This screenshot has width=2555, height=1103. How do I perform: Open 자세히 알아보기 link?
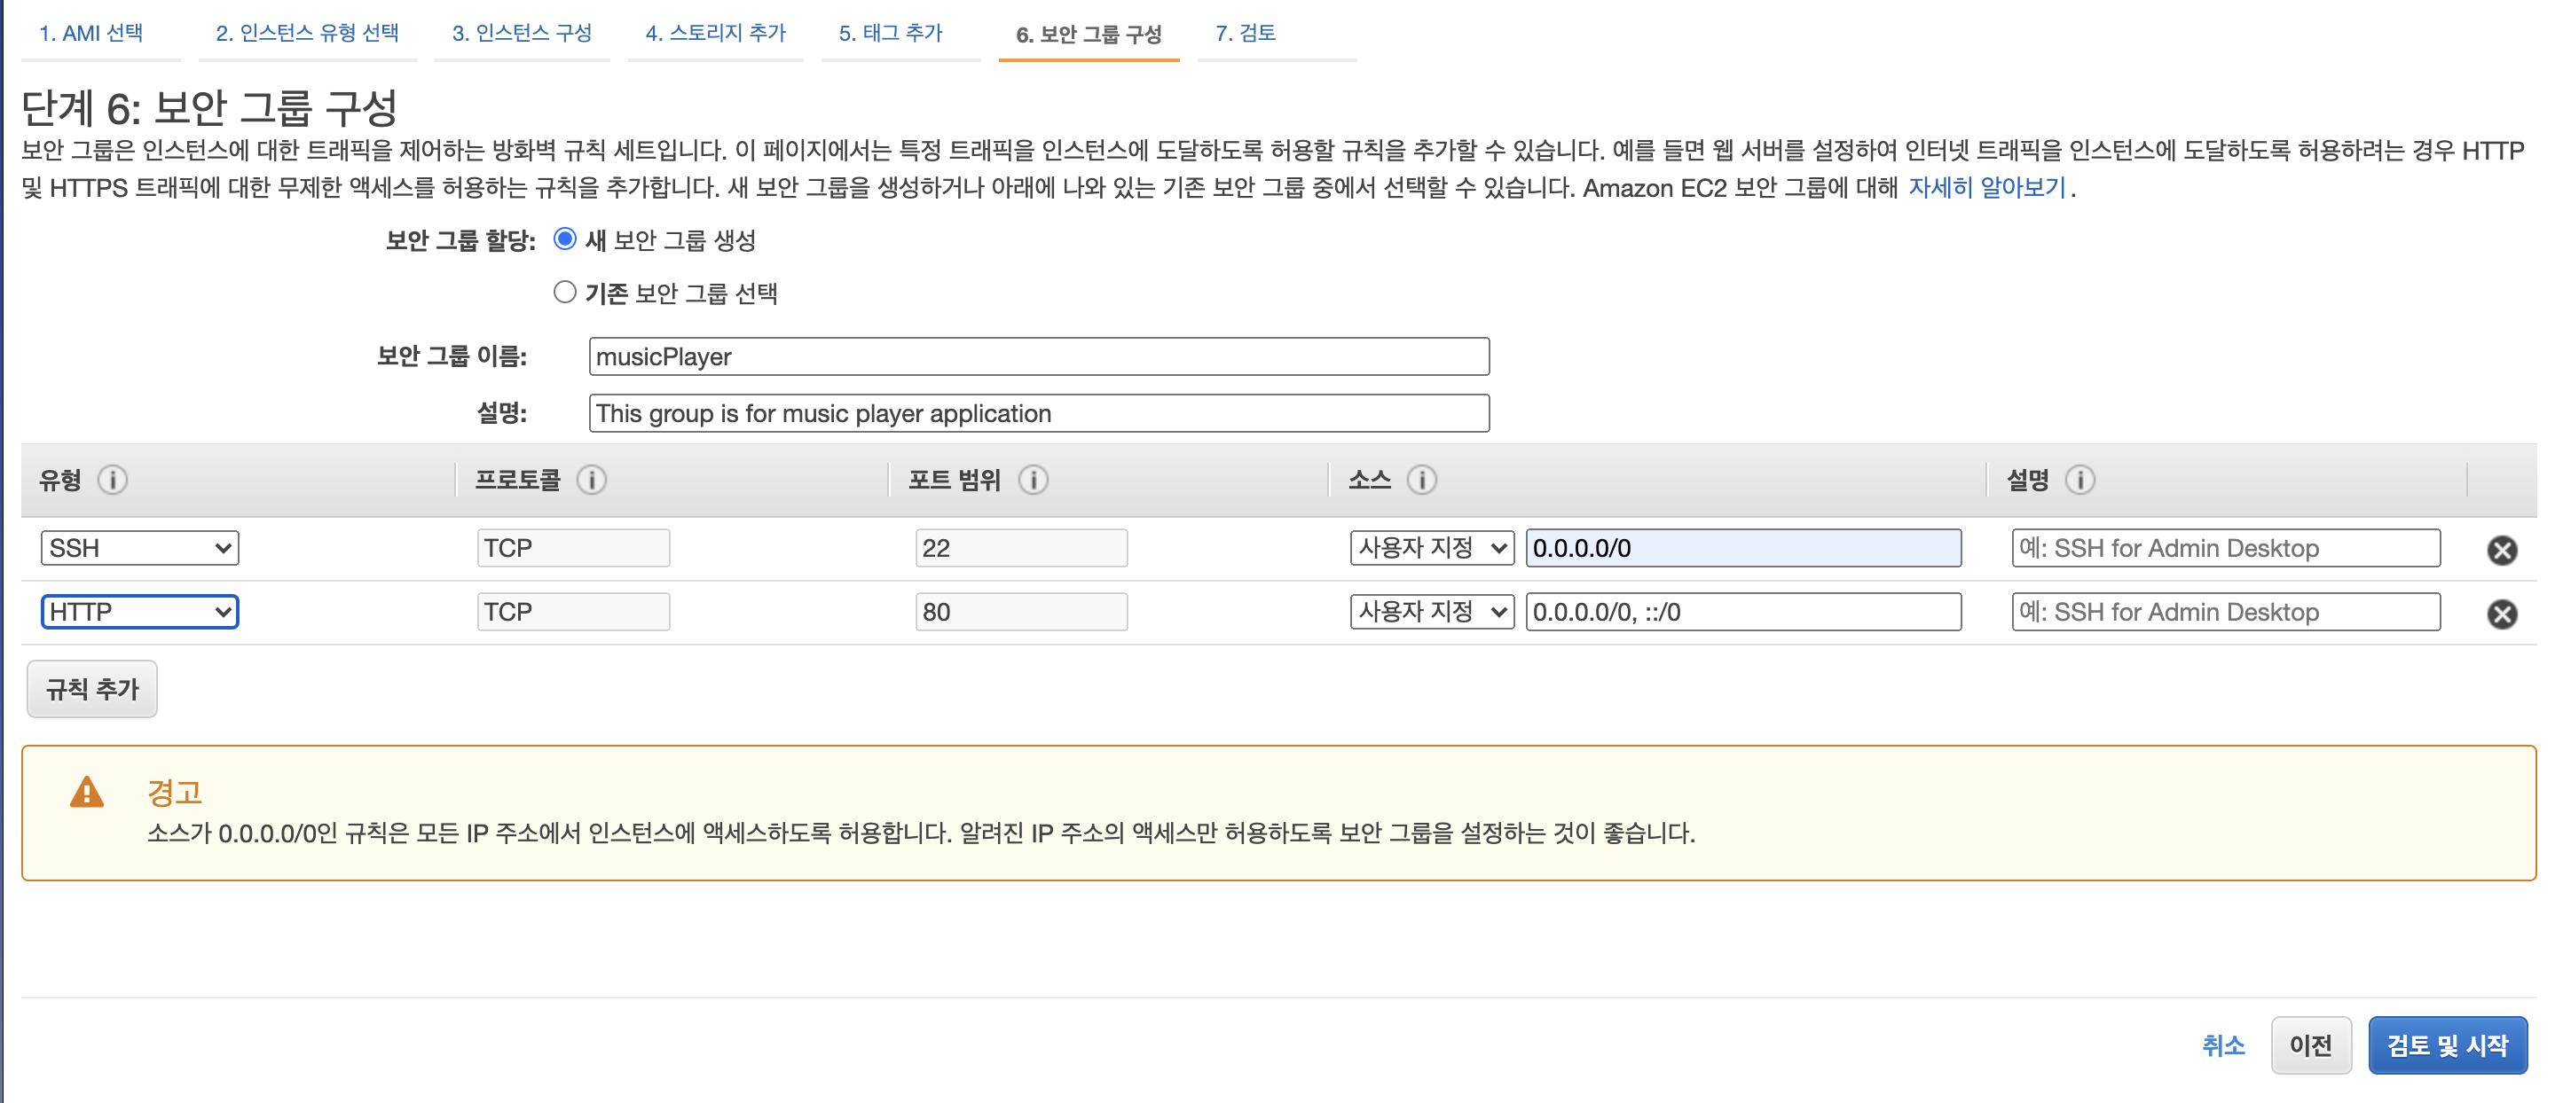point(1985,187)
